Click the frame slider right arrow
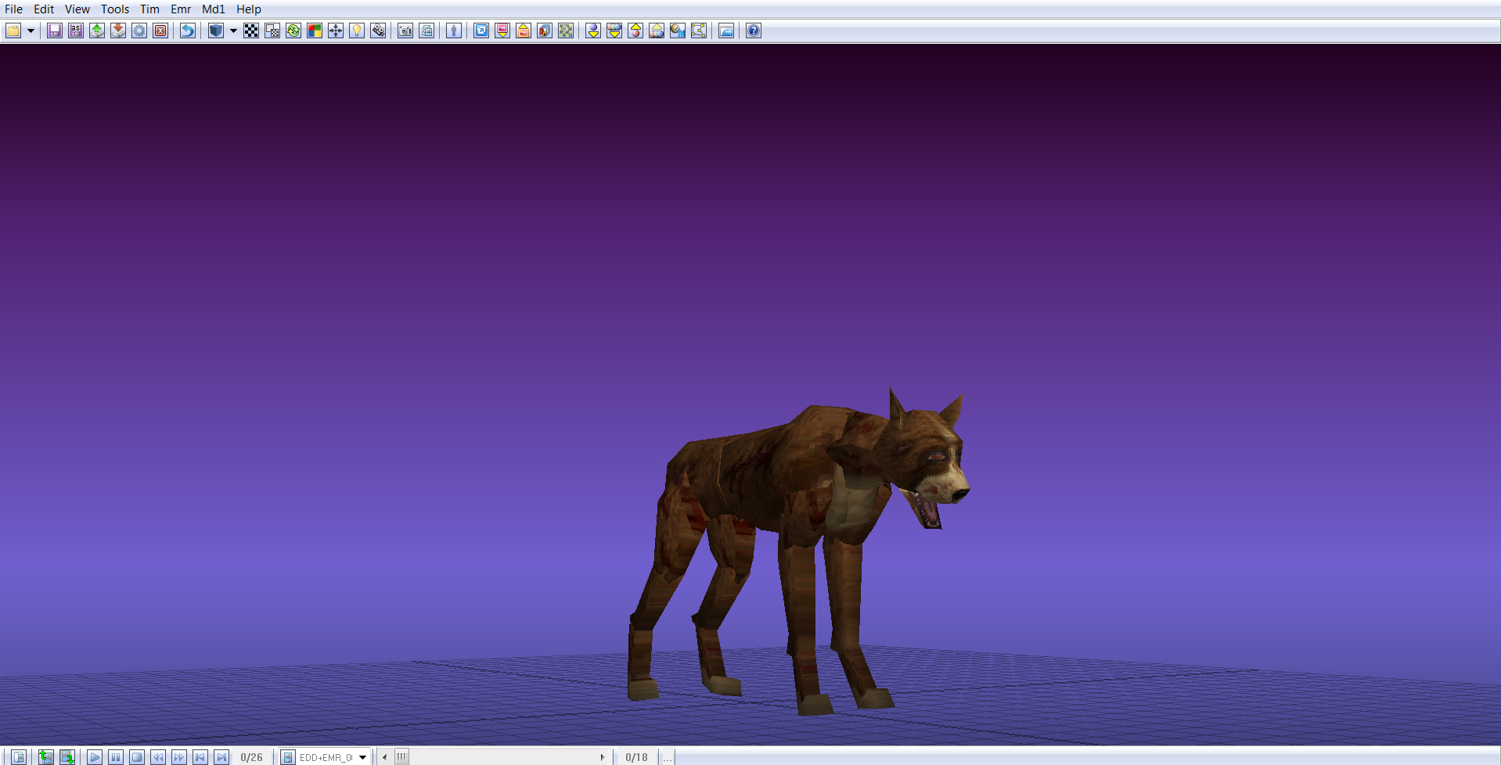 click(602, 757)
